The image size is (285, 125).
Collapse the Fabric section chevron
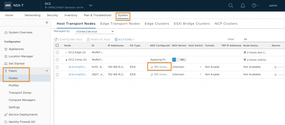click(47, 71)
